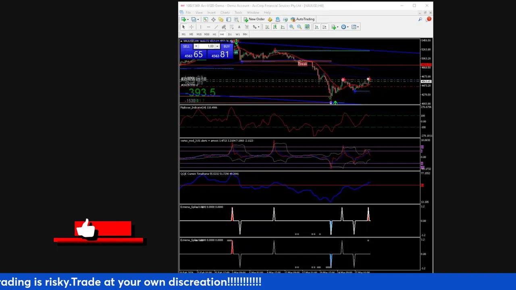
Task: Open the notifications chat icon
Action: [429, 19]
